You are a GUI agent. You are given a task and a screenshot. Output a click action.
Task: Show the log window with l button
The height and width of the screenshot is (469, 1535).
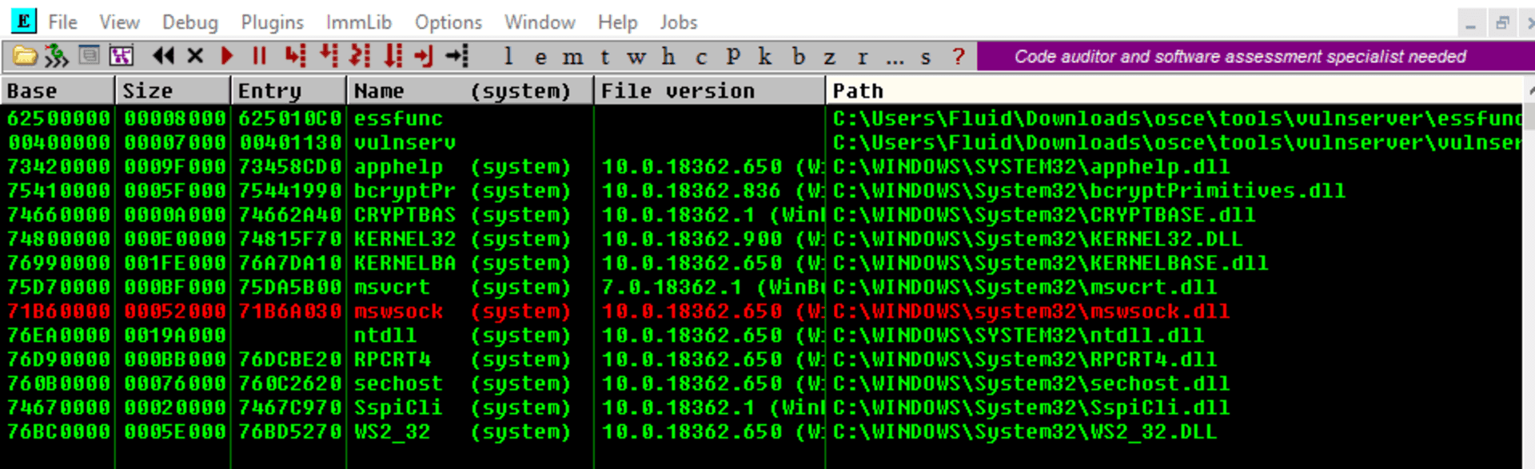point(508,57)
